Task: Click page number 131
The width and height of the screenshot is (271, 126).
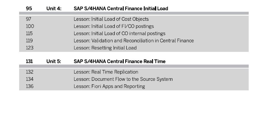Action: pyautogui.click(x=29, y=61)
